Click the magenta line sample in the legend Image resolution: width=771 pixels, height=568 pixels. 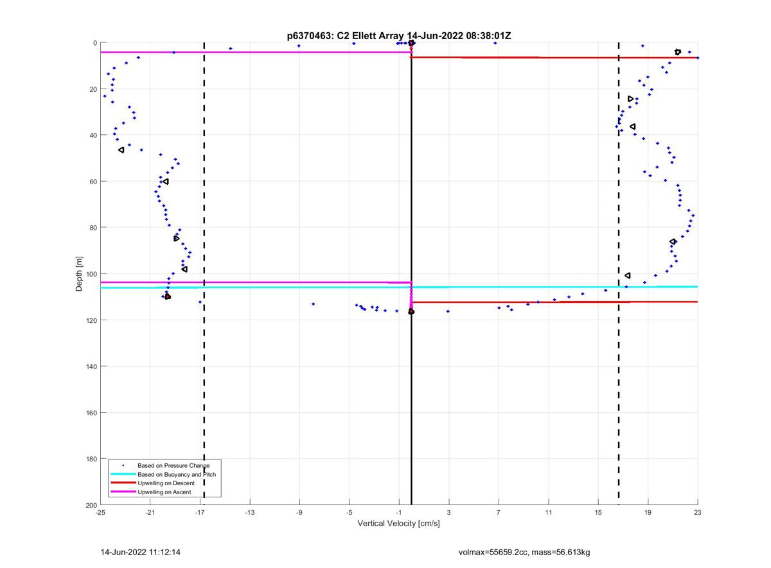click(x=123, y=492)
